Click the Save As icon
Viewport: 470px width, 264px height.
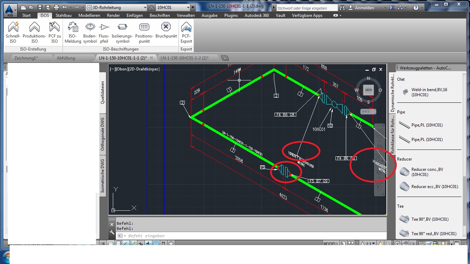(48, 7)
